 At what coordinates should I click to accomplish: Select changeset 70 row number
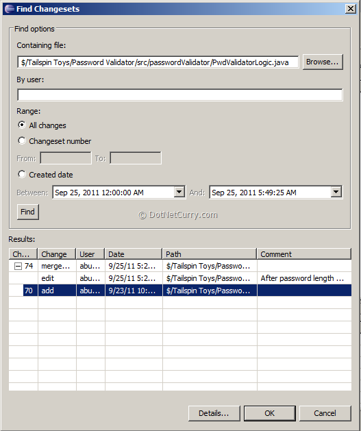29,291
